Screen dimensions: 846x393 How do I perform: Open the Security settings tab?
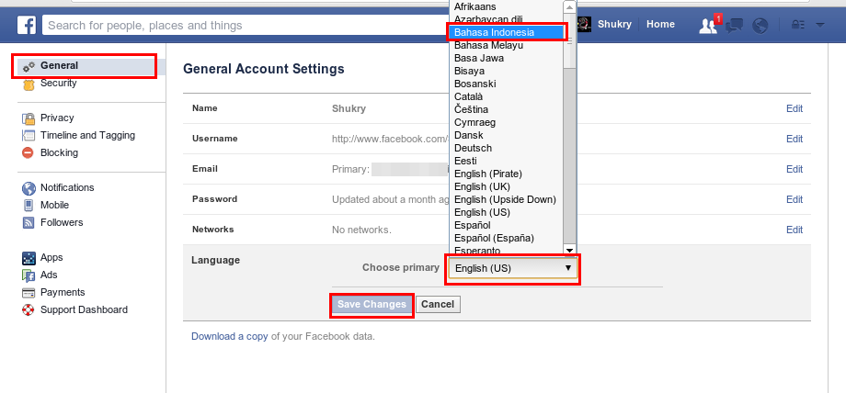click(58, 83)
